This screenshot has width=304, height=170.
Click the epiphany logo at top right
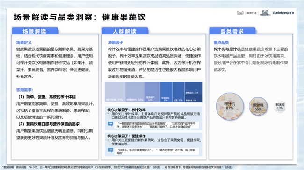(x=283, y=13)
